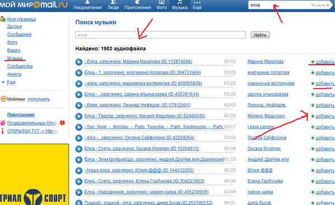This screenshot has height=205, width=335.
Task: Open Видео in the sidebar
Action: [13, 50]
